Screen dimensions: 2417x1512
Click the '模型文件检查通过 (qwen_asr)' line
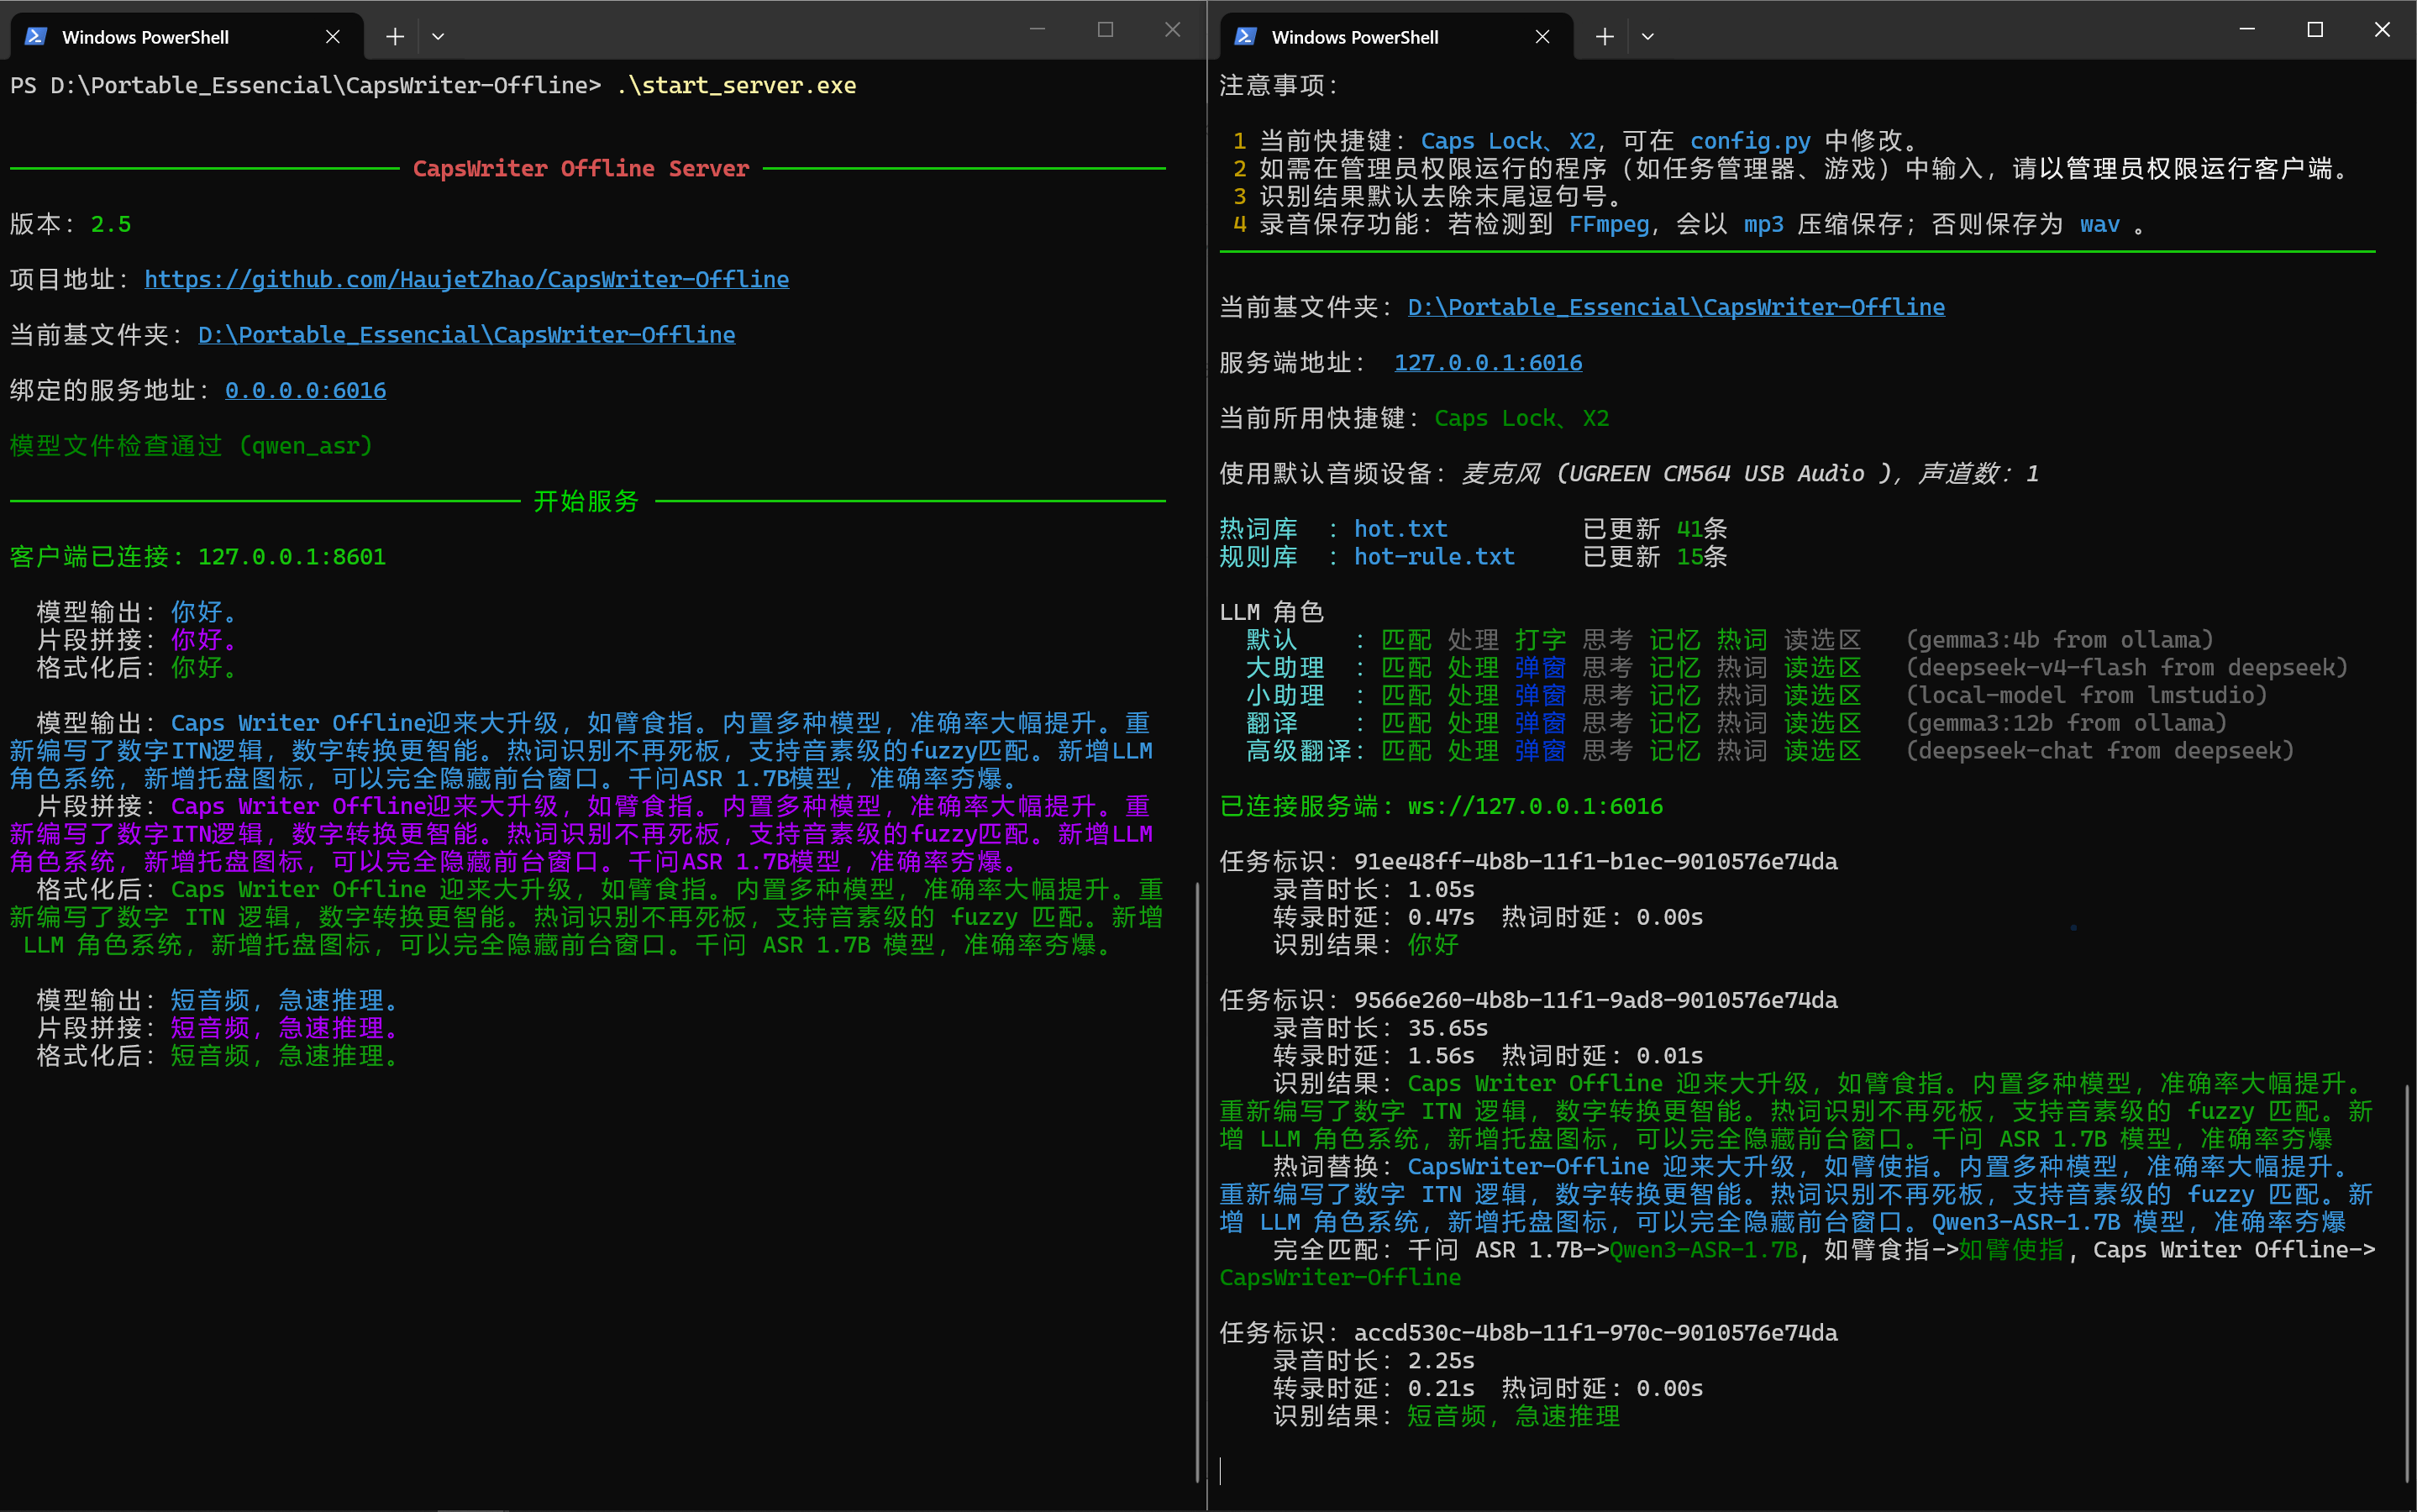(x=191, y=446)
